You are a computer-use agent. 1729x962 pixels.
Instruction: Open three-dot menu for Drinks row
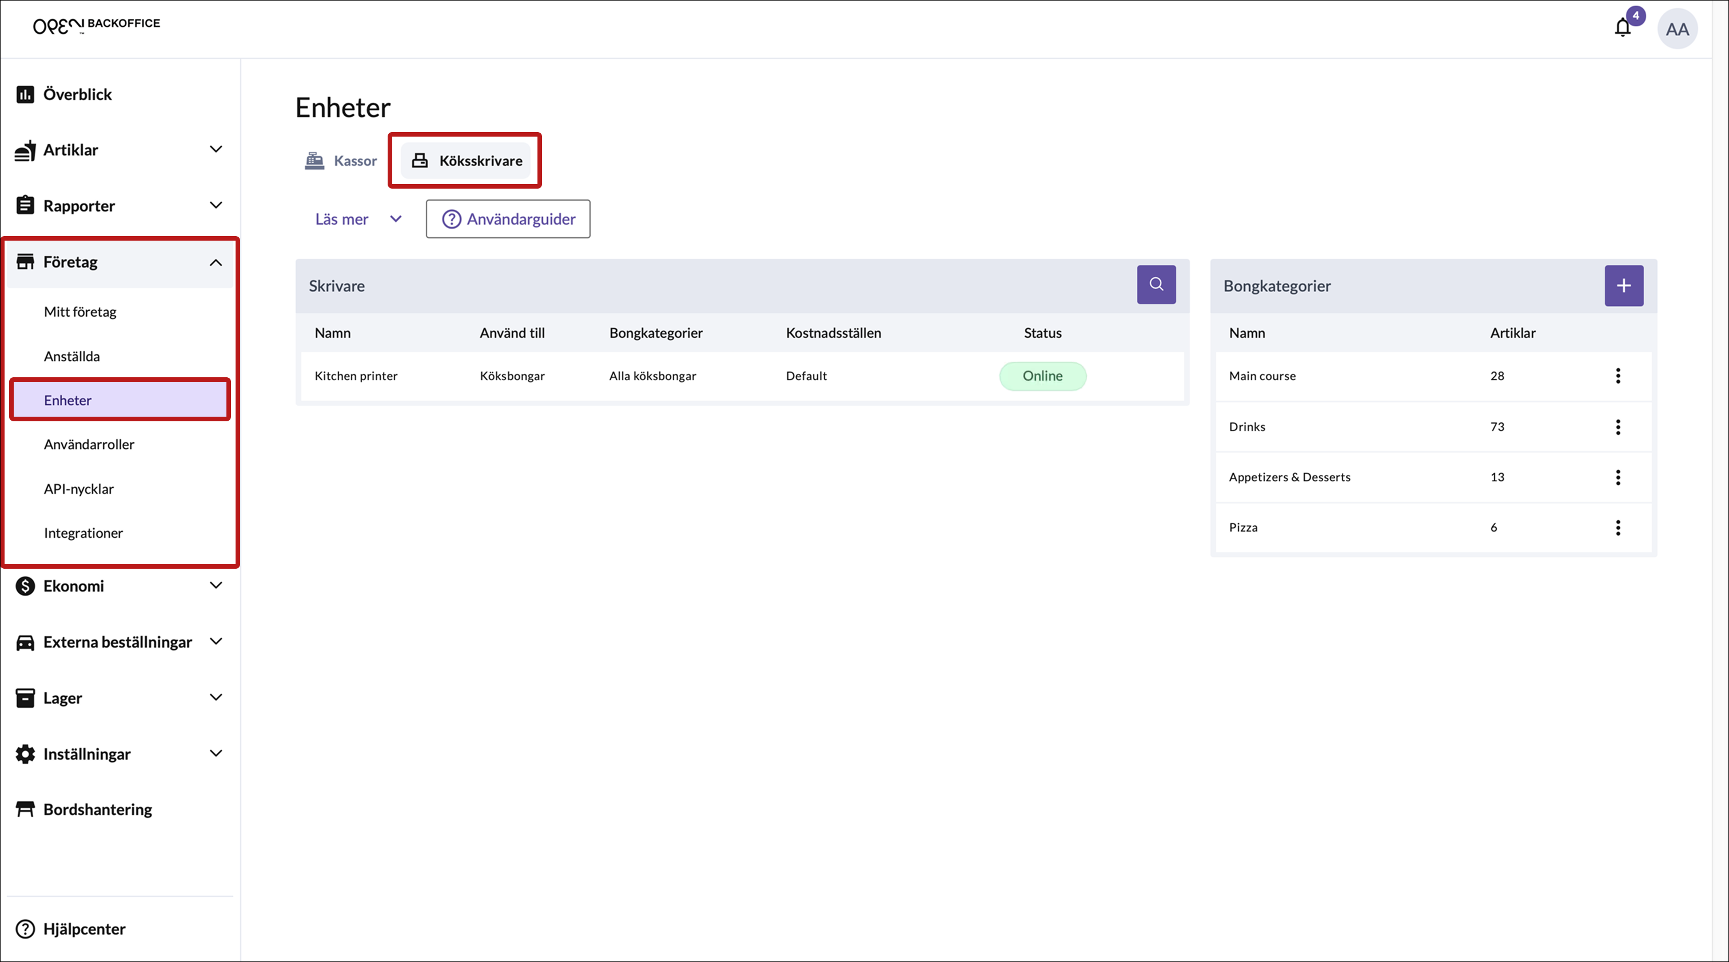(1618, 426)
